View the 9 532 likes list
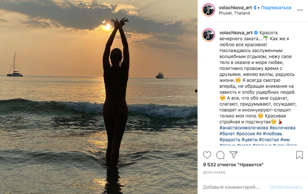 click(233, 165)
